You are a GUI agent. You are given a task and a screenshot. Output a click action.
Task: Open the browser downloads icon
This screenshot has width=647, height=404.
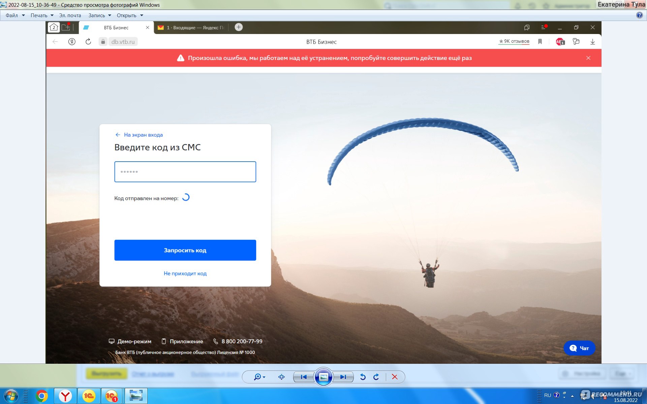tap(593, 42)
